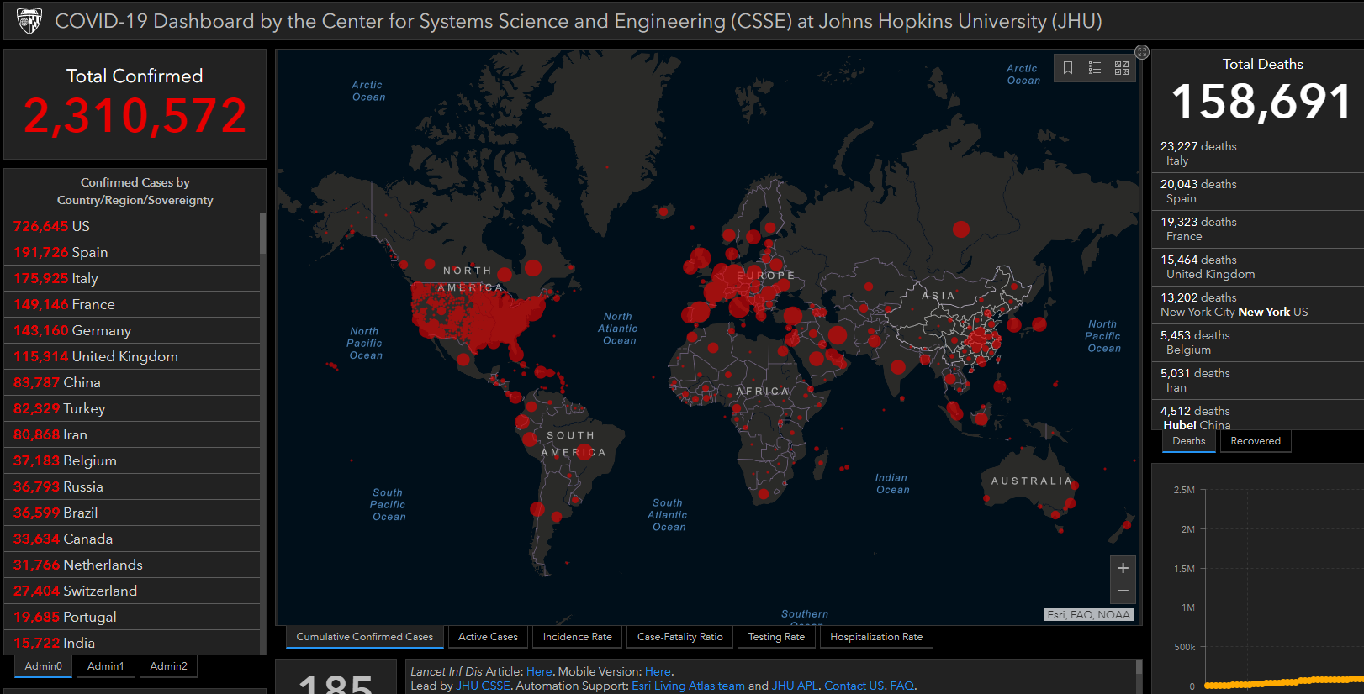Image resolution: width=1364 pixels, height=694 pixels.
Task: Select the Testing Rate tab
Action: click(776, 637)
